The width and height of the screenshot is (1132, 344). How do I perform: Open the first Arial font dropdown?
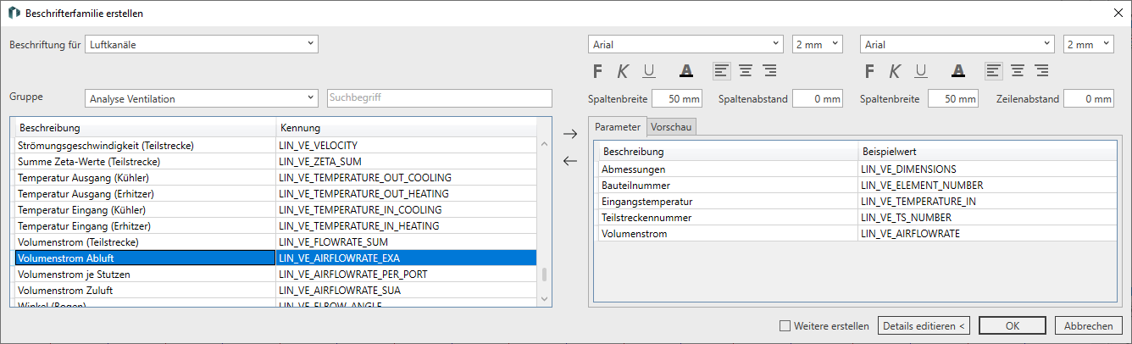click(x=685, y=44)
